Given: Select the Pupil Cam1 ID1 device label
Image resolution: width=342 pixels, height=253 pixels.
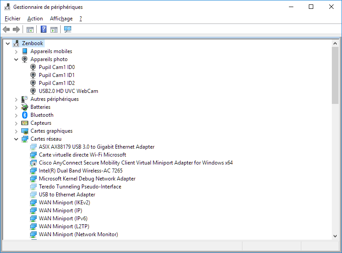Looking at the screenshot, I should (57, 75).
